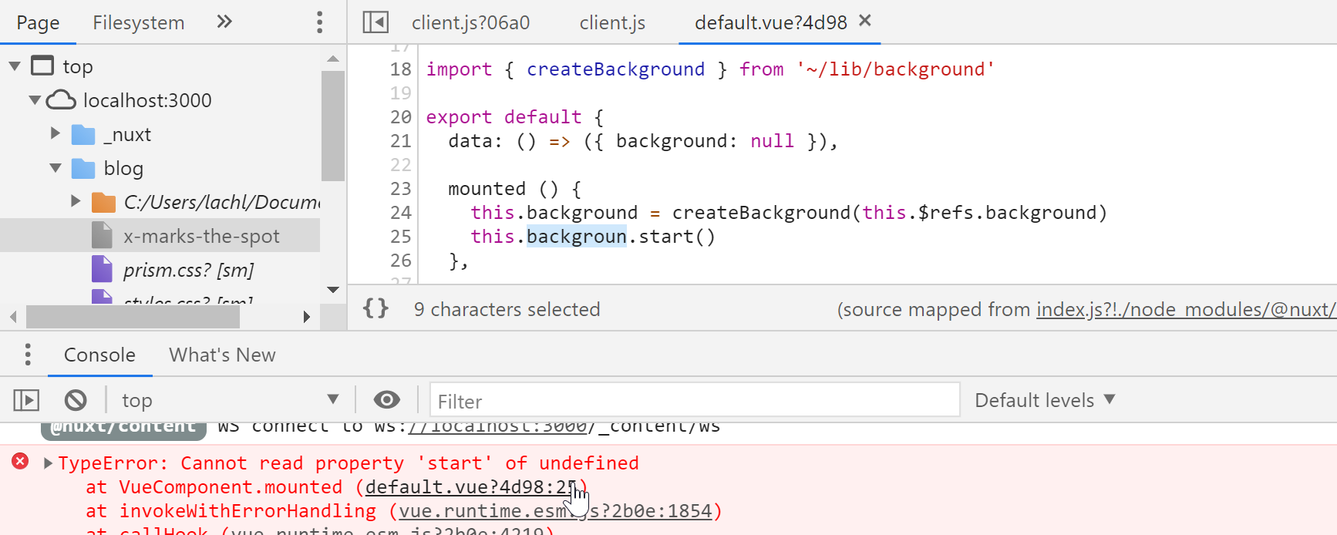Click the eye icon for live expressions
1337x535 pixels.
(x=386, y=399)
